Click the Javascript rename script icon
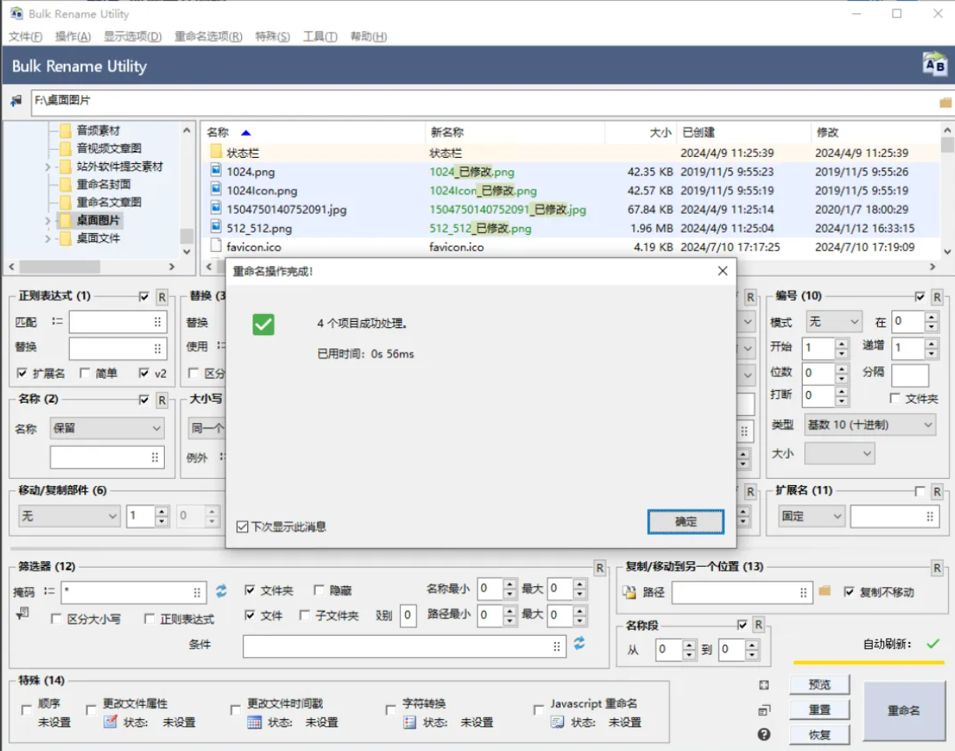955x751 pixels. point(557,722)
